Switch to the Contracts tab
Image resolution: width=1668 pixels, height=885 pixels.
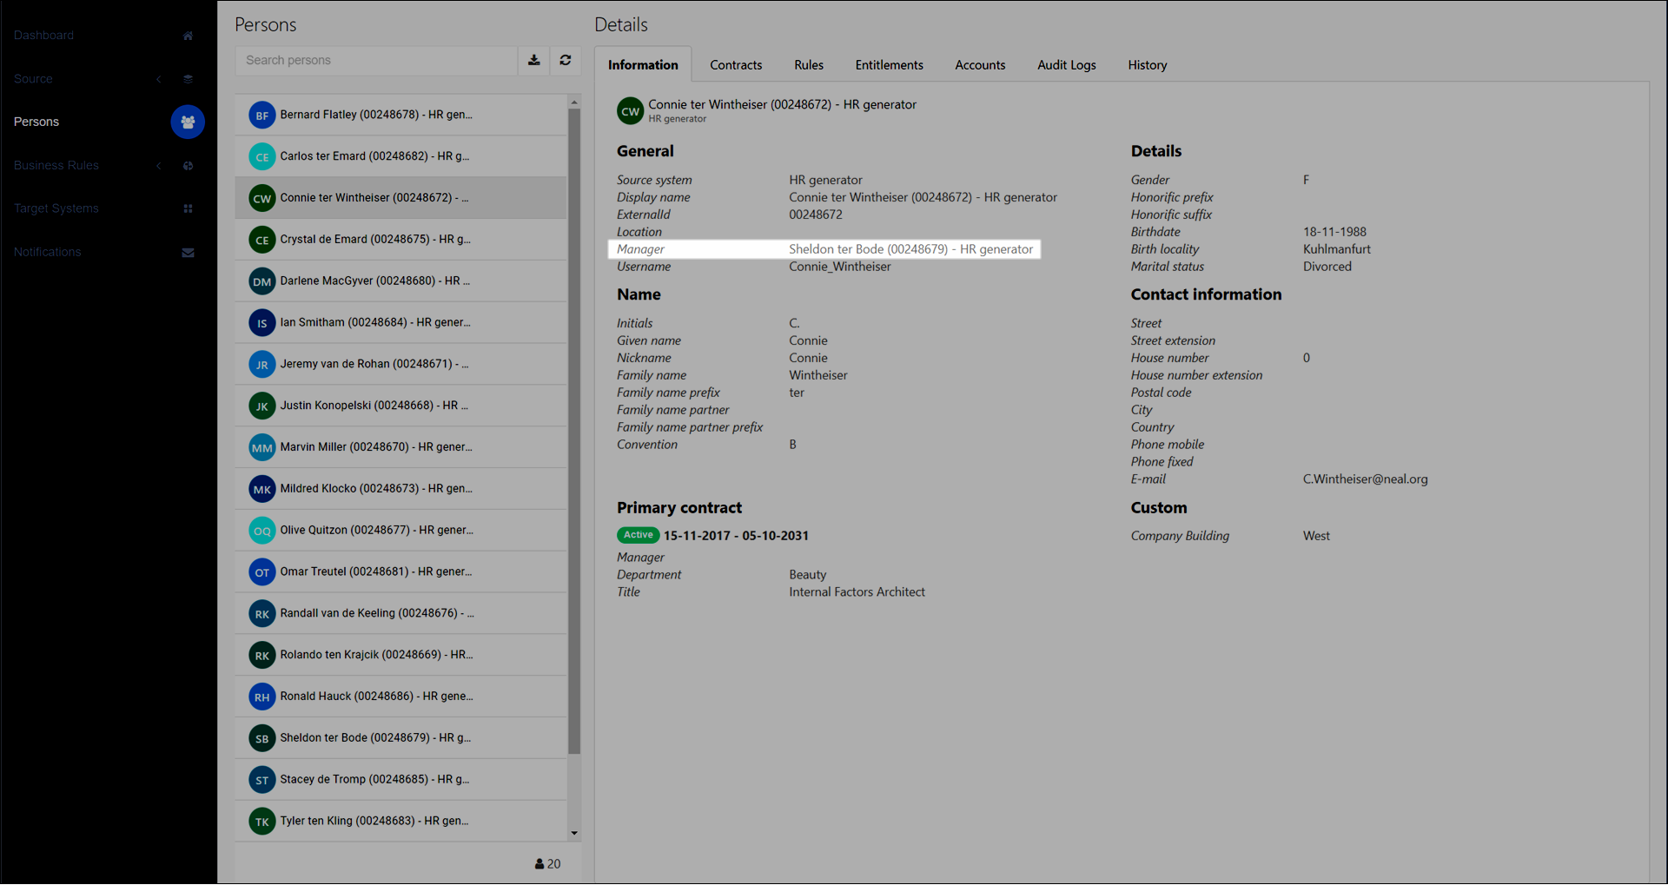(x=736, y=65)
